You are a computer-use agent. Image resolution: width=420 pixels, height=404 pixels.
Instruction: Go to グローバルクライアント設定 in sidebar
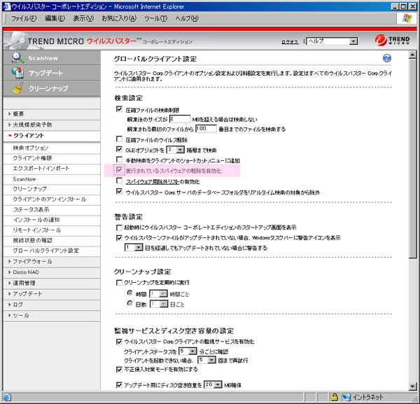(x=46, y=251)
